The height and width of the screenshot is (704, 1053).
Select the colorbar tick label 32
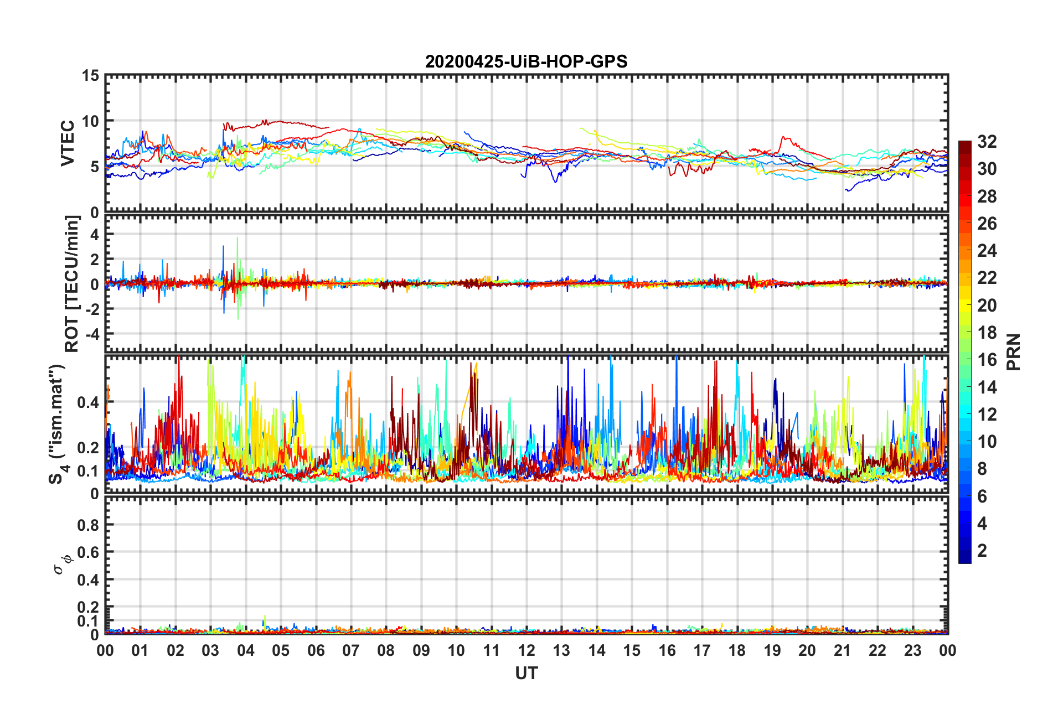coord(987,142)
